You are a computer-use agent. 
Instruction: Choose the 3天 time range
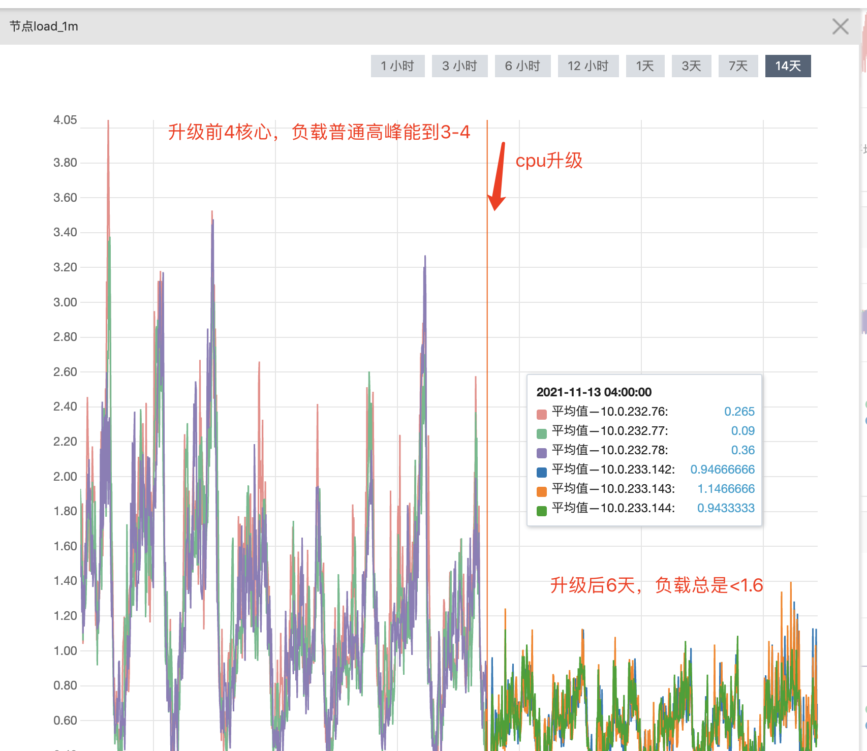coord(691,66)
